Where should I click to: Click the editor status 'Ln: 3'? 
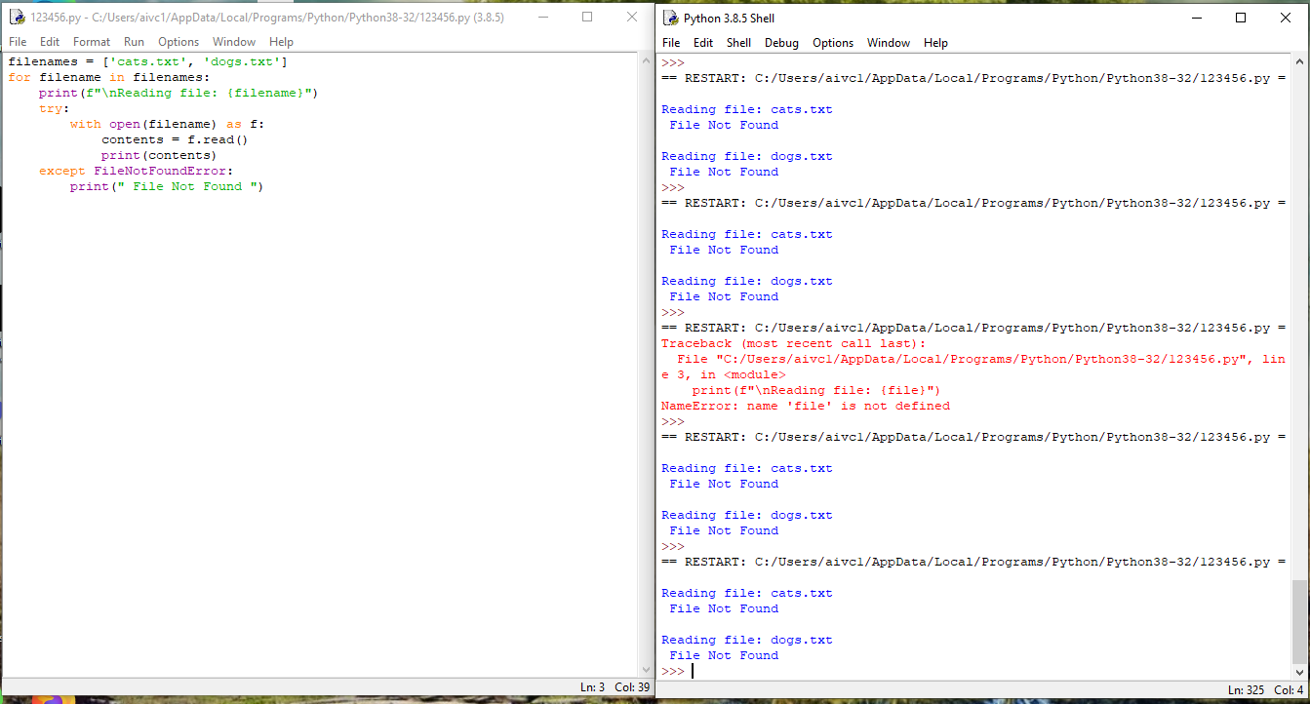[593, 687]
